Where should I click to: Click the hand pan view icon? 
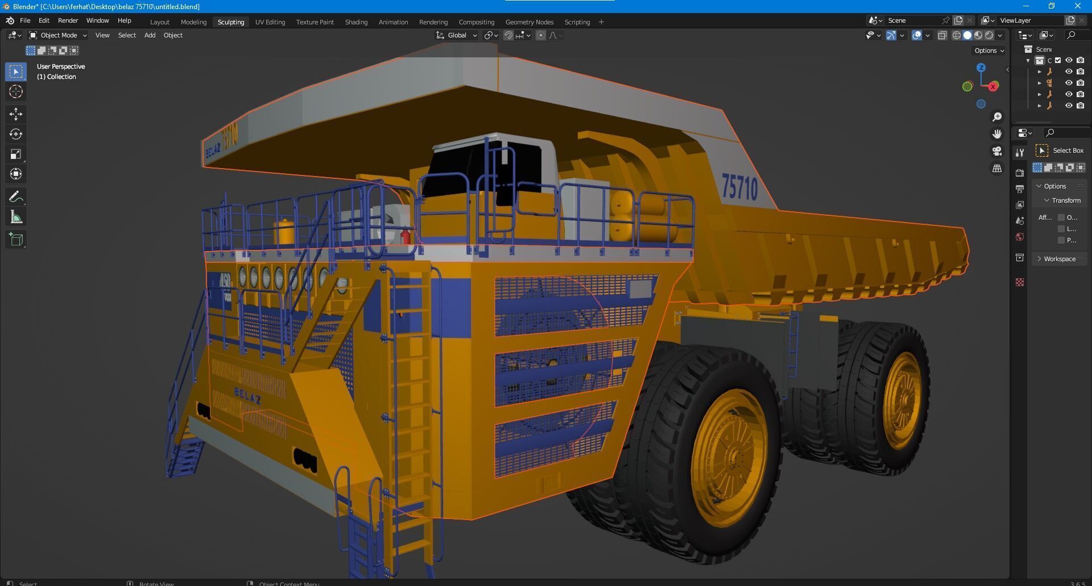pyautogui.click(x=997, y=134)
